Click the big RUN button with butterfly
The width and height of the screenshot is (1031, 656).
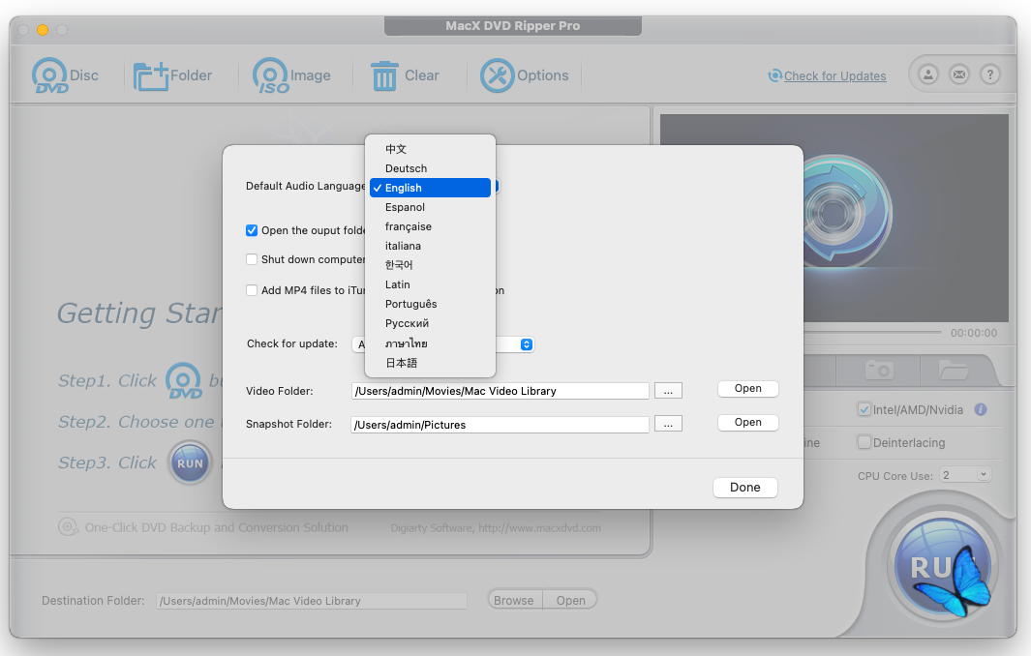(x=944, y=567)
